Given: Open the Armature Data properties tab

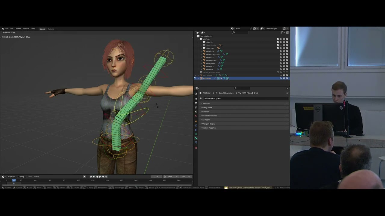Looking at the screenshot, I should [x=196, y=134].
